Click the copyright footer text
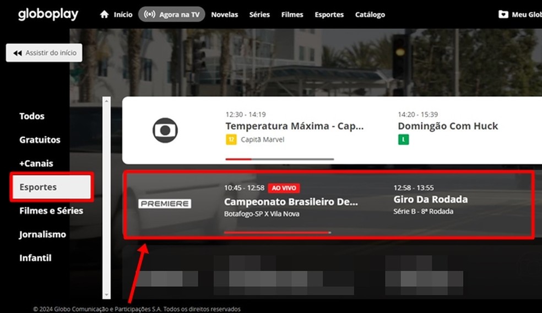542x313 pixels. [x=137, y=309]
